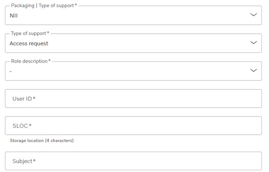Select the NII value in Packaging field
The height and width of the screenshot is (172, 269).
coord(14,16)
